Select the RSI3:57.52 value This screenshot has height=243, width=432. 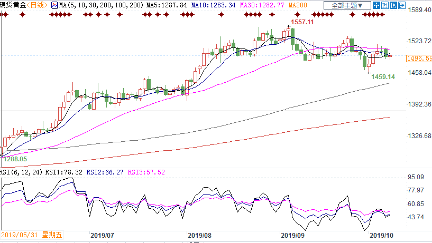[x=146, y=172]
